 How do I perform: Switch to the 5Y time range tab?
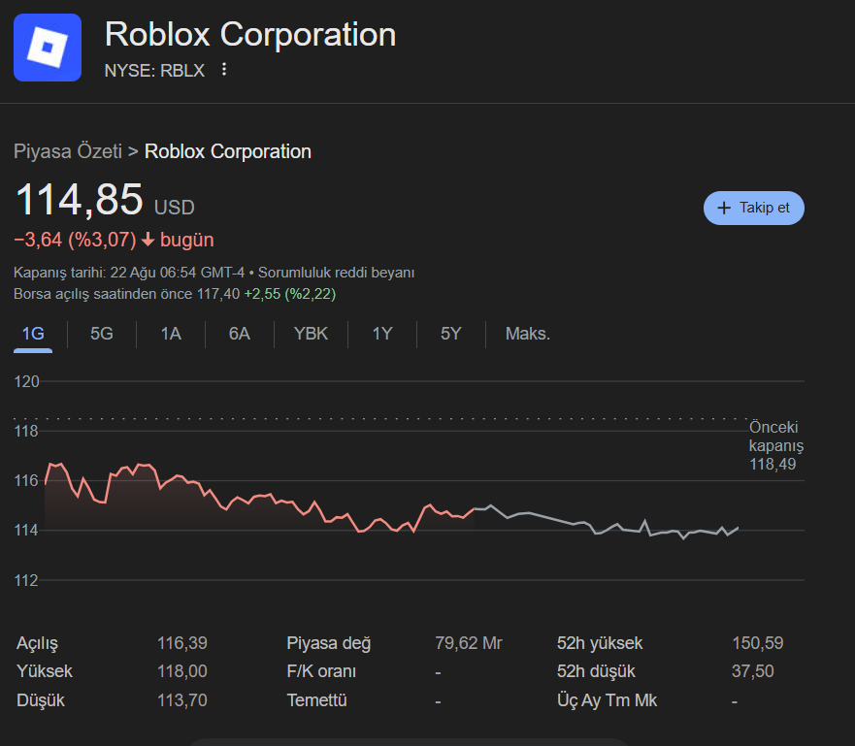point(451,334)
